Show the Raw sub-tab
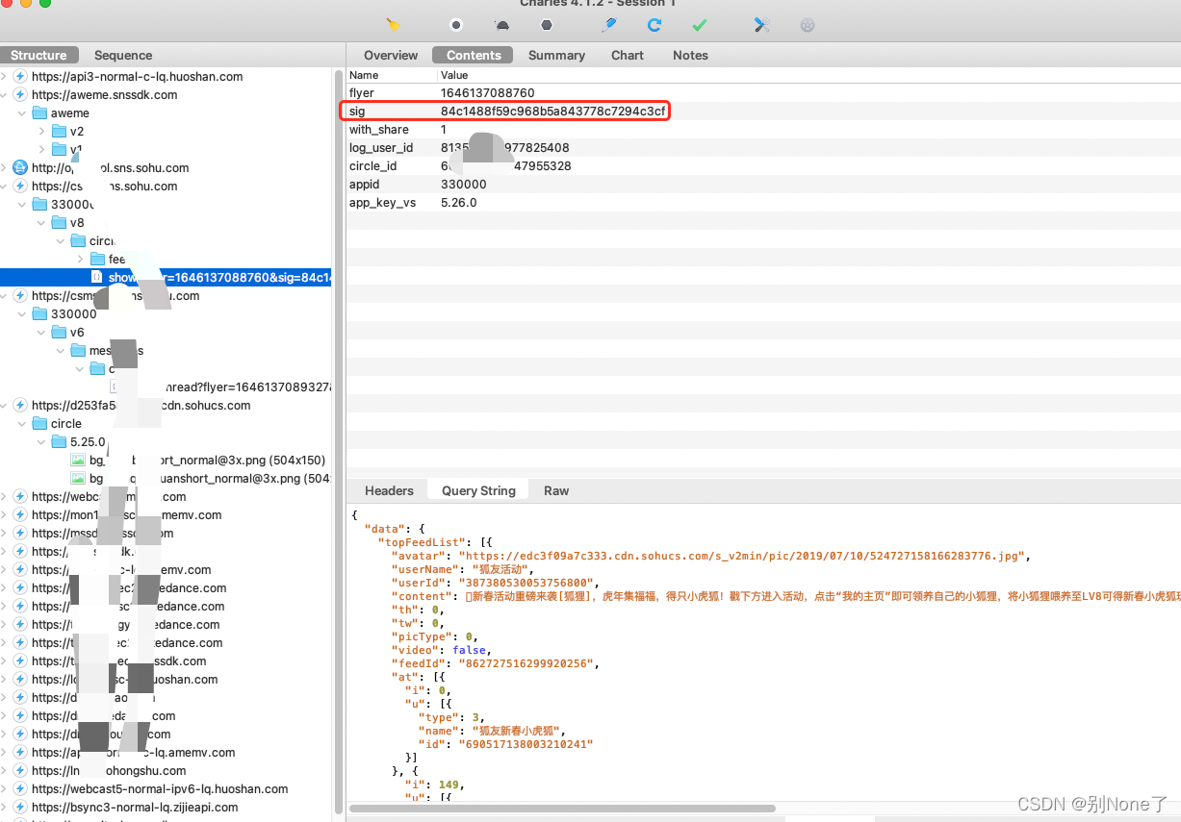1181x822 pixels. (x=556, y=490)
